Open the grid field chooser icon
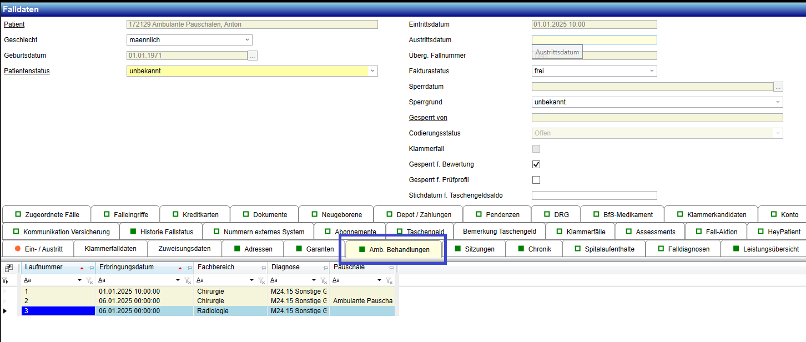The width and height of the screenshot is (806, 342). coord(8,268)
